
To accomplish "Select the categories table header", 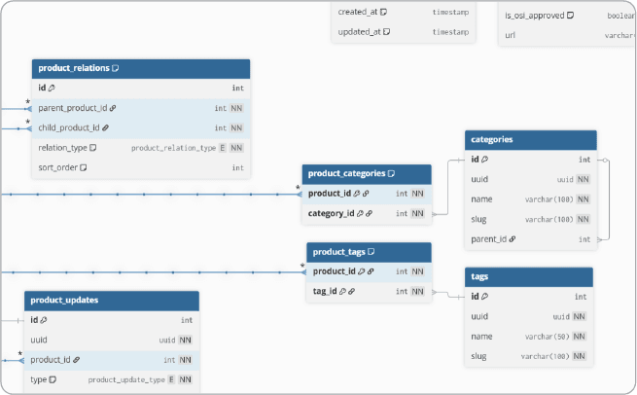I will [529, 140].
